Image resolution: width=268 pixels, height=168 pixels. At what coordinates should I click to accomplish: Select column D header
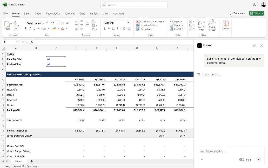[x=76, y=48]
